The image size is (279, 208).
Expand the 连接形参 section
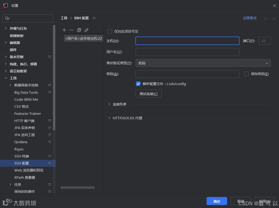click(x=109, y=104)
